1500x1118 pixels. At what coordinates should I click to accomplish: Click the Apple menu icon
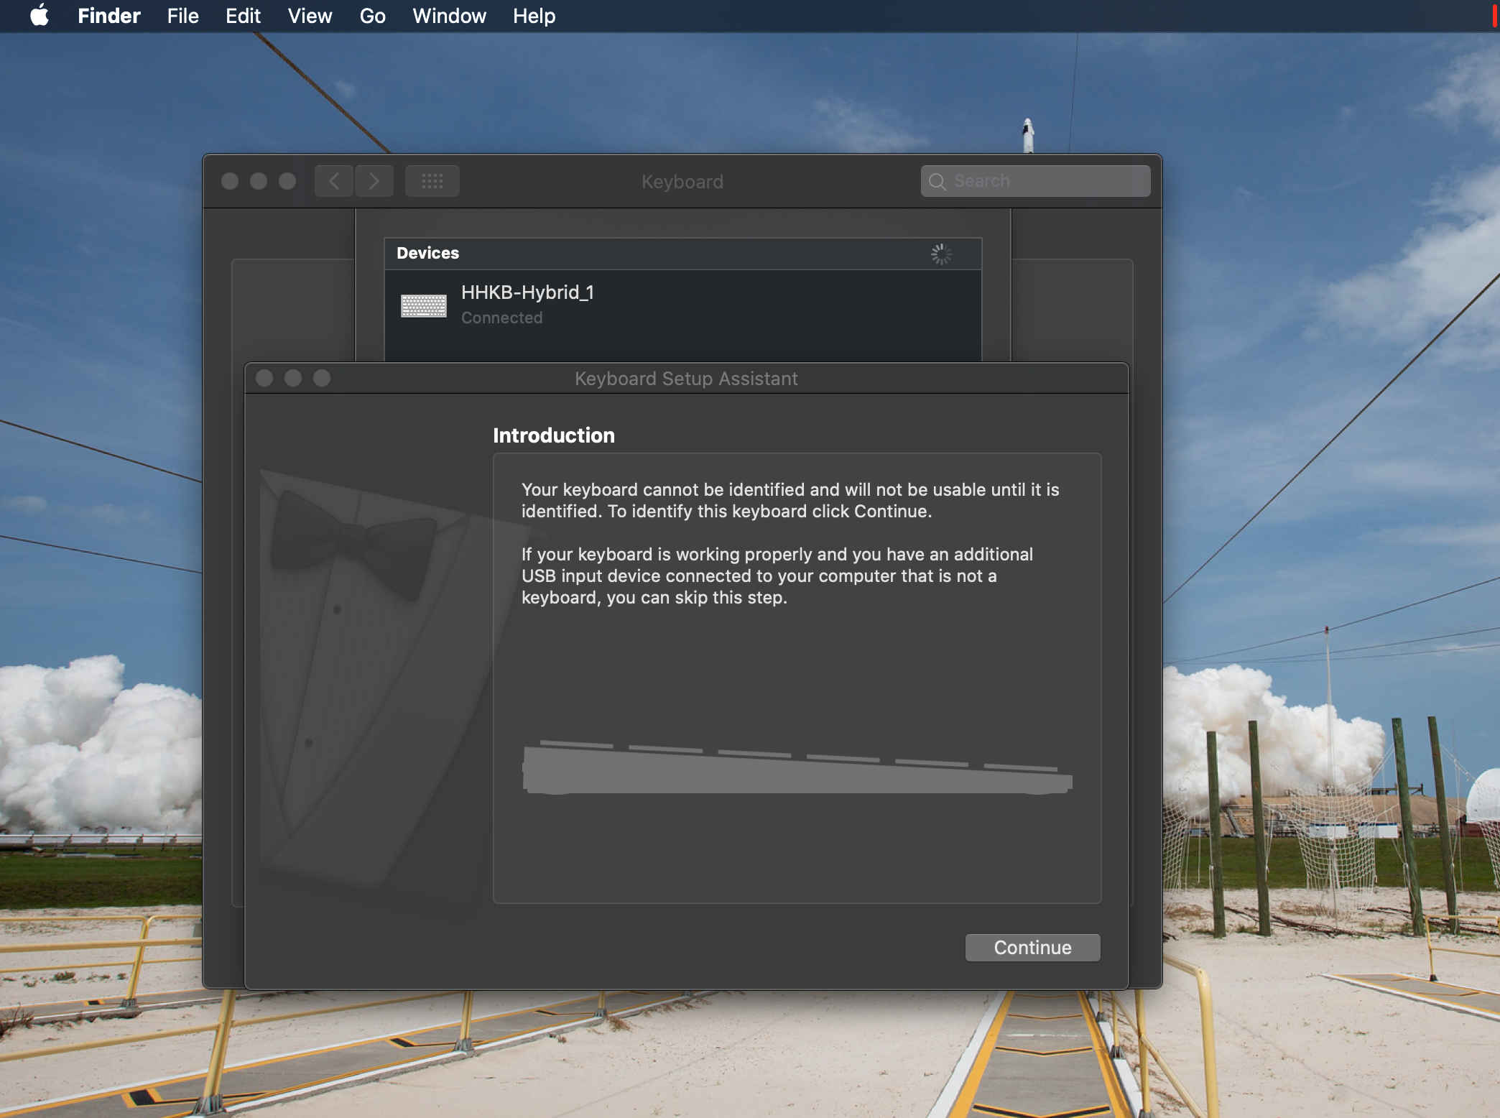tap(40, 15)
